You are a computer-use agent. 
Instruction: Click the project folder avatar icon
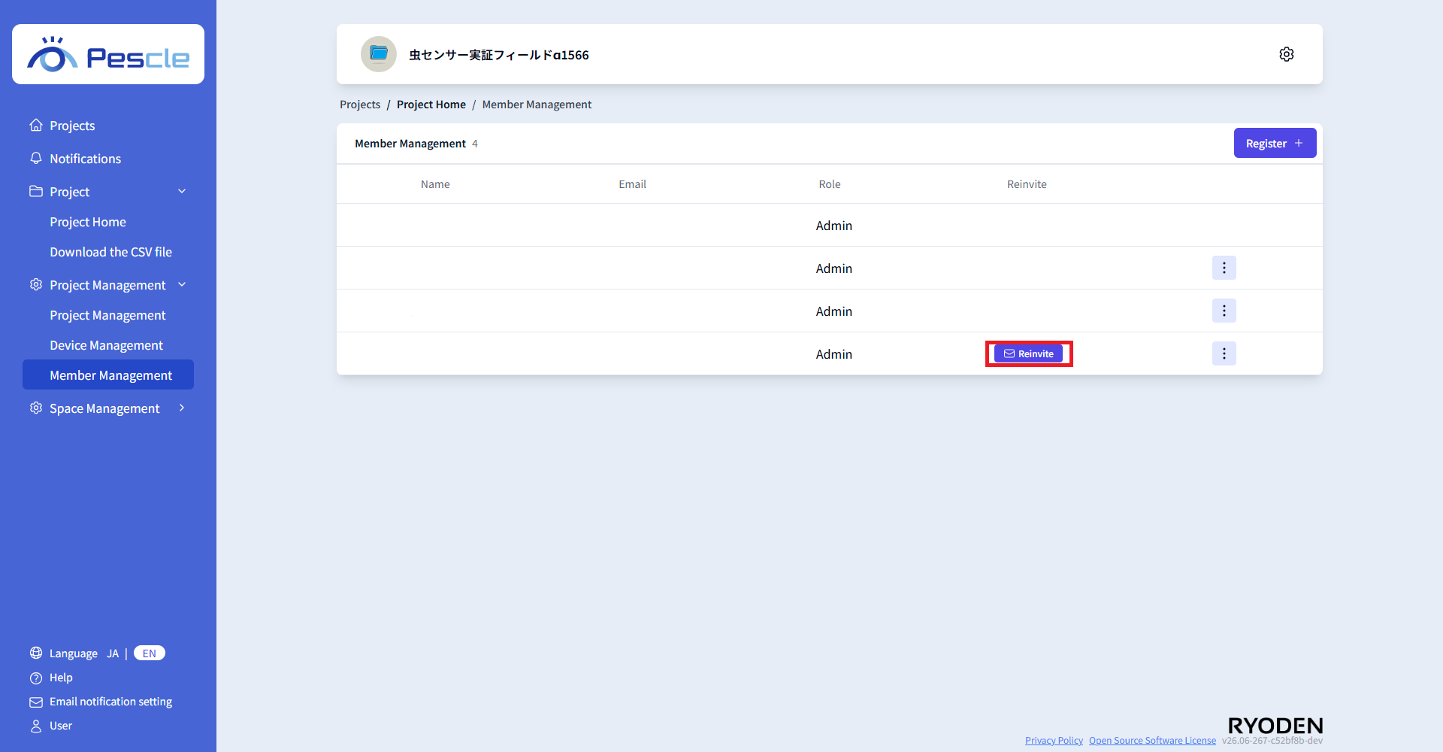point(379,54)
